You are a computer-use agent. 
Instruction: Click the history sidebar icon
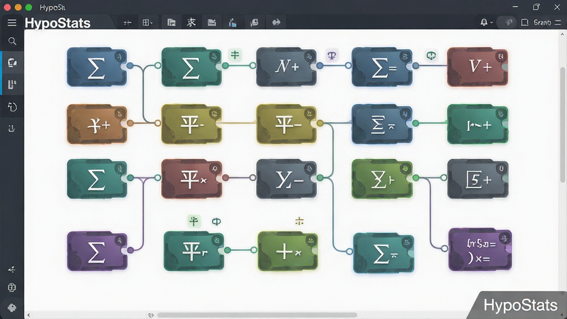(12, 107)
